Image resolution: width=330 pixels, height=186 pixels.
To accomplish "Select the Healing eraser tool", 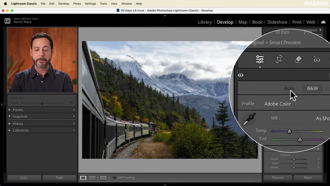I will [298, 59].
